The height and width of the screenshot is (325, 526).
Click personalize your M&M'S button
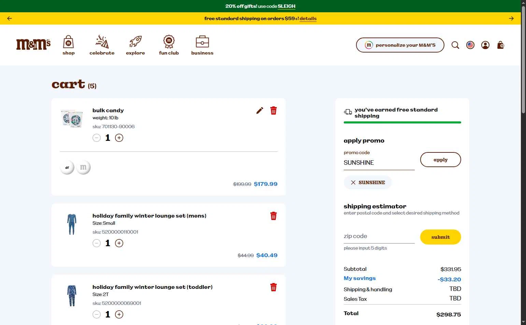pyautogui.click(x=400, y=45)
